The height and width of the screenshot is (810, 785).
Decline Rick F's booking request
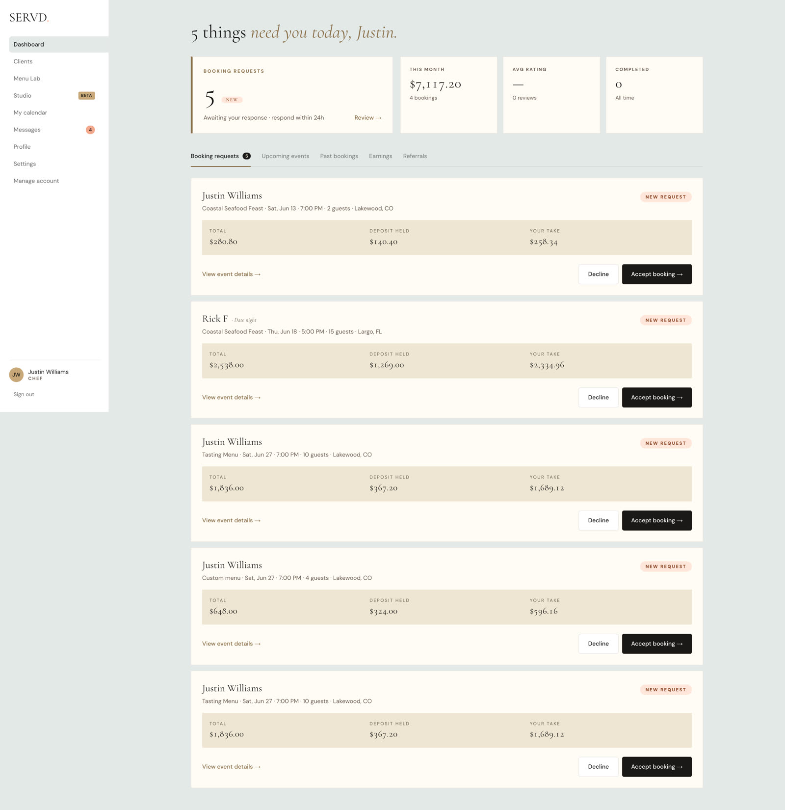[x=599, y=398]
